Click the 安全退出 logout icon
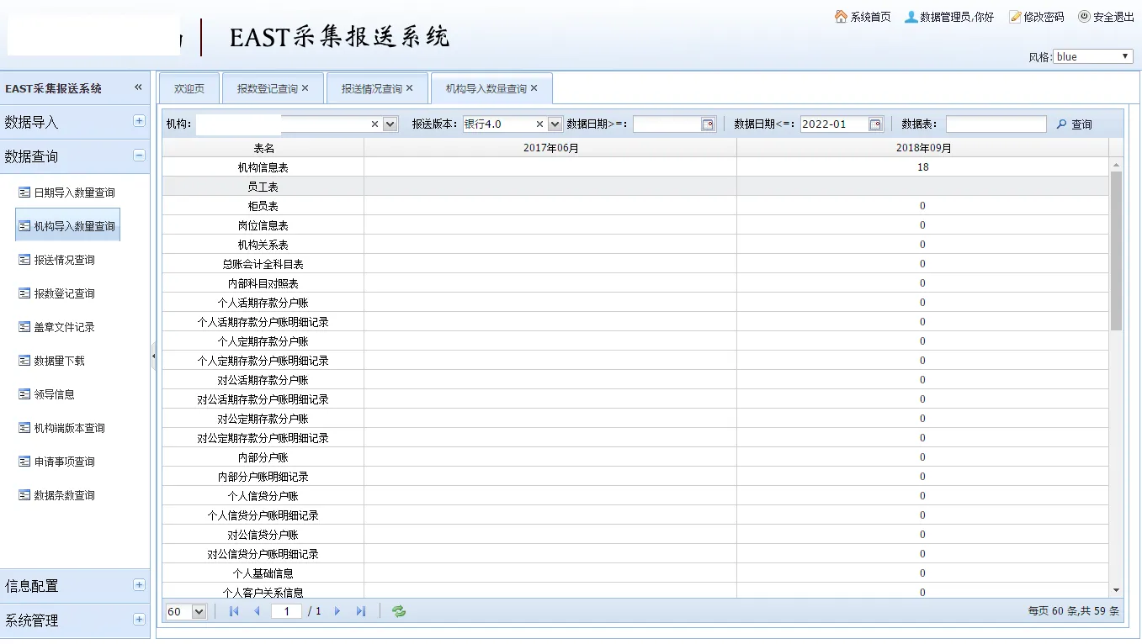Screen dimensions: 1142x644 coord(1084,17)
